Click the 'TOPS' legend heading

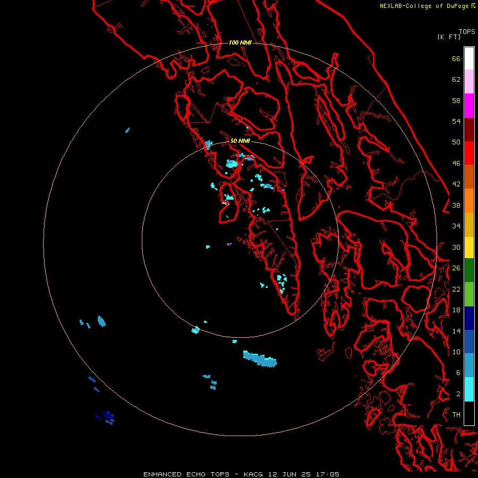(x=467, y=31)
